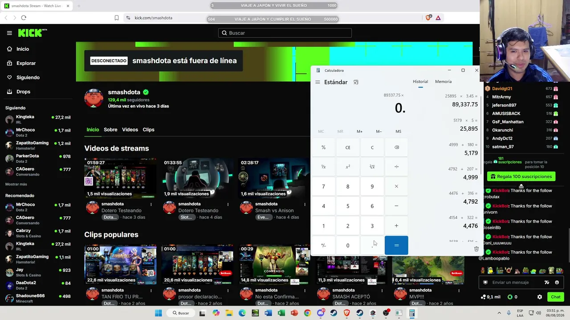Open options menu for TAN FRIO TU PR clip
570x320 pixels.
point(151,291)
